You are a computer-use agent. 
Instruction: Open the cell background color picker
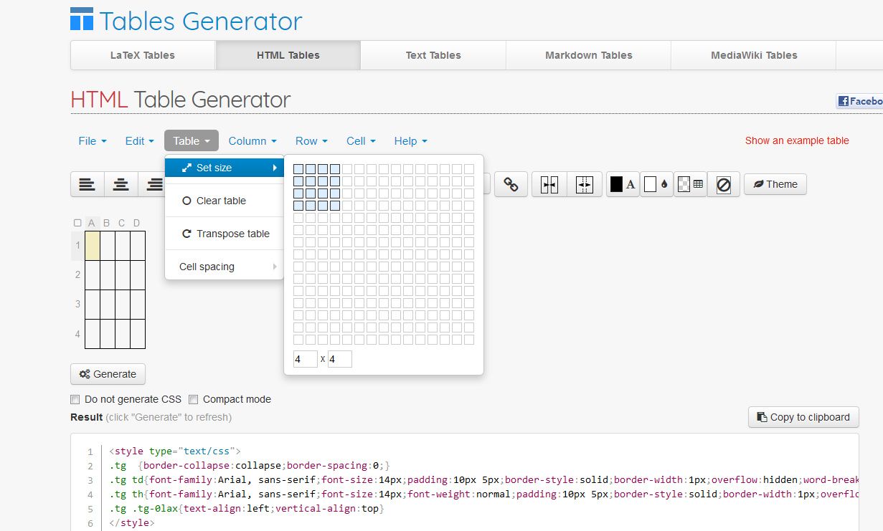(x=656, y=185)
